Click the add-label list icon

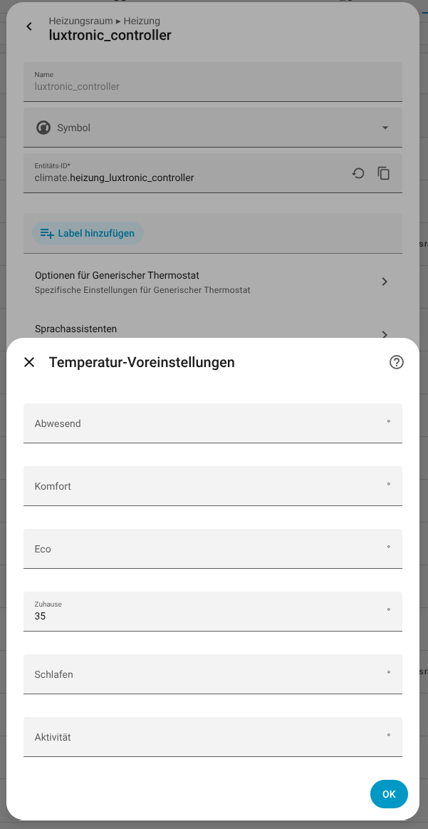(47, 233)
